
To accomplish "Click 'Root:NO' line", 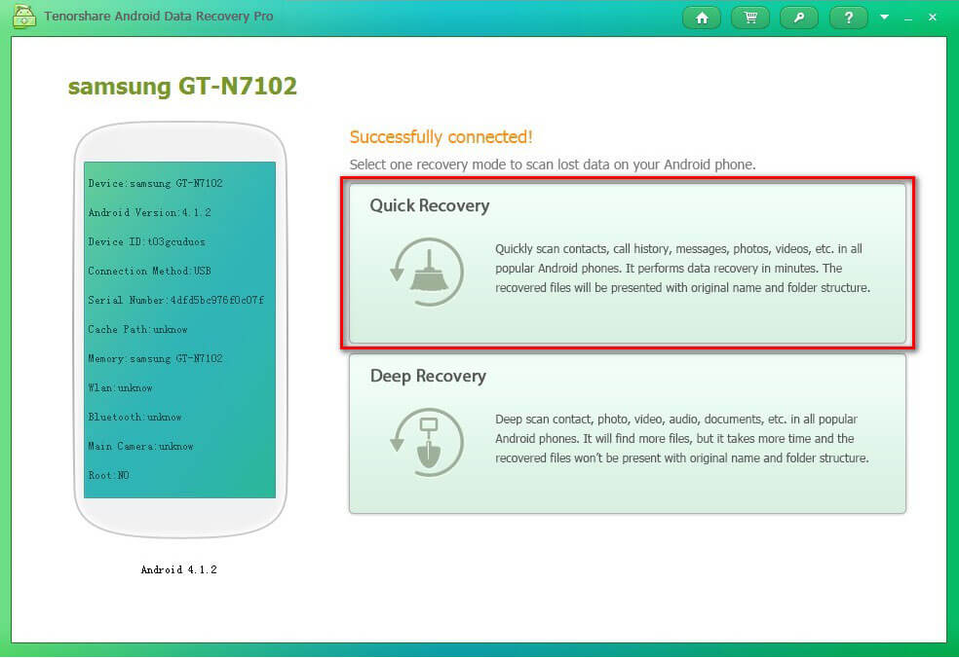I will pos(109,475).
